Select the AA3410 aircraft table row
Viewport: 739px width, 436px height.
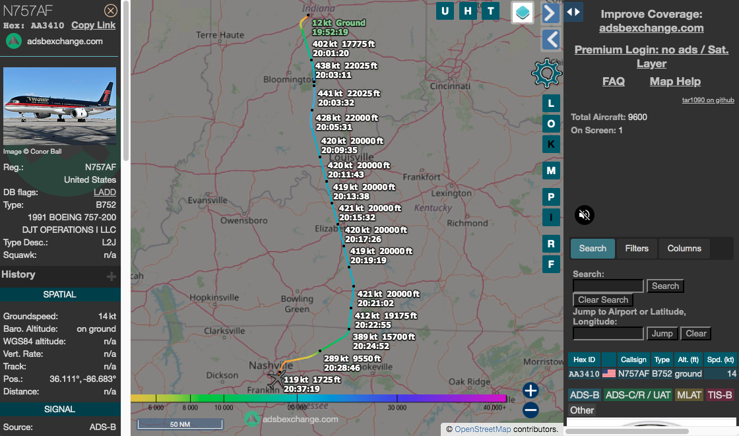[x=653, y=374]
